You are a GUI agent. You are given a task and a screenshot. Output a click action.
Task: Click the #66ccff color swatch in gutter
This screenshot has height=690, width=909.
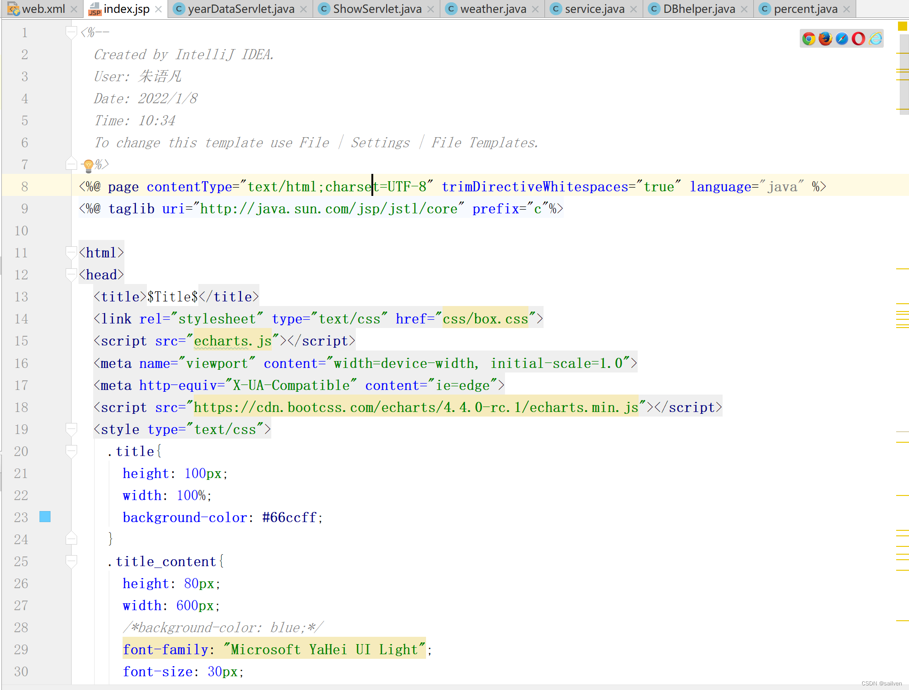coord(45,517)
